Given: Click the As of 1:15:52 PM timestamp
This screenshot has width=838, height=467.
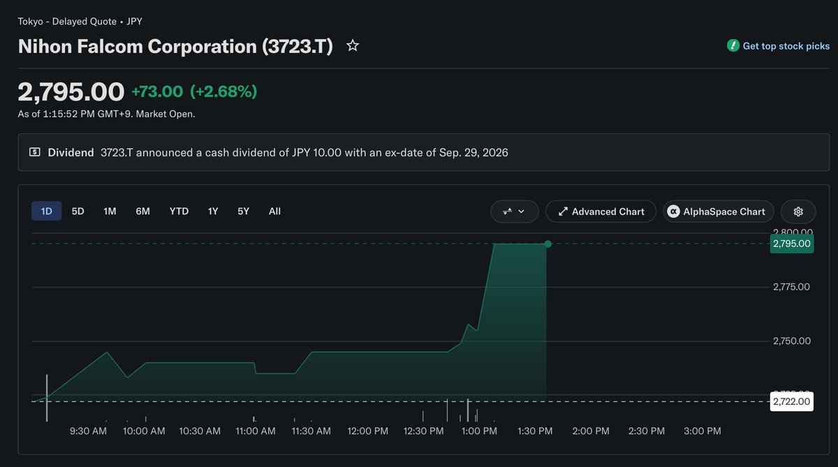Looking at the screenshot, I should click(x=106, y=114).
